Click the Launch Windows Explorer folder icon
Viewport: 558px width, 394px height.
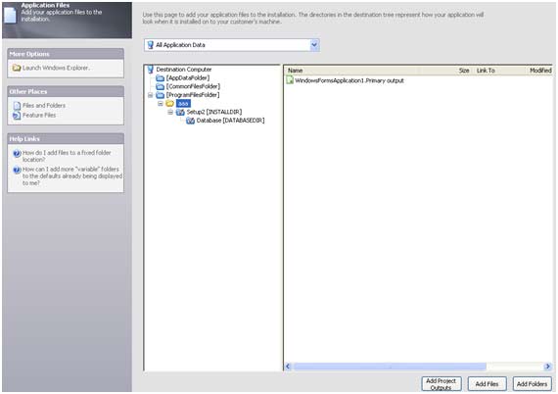[17, 68]
